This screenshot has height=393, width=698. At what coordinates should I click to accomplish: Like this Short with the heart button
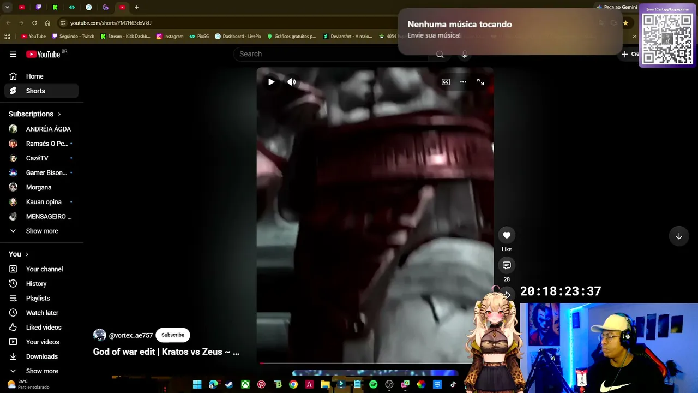[507, 235]
